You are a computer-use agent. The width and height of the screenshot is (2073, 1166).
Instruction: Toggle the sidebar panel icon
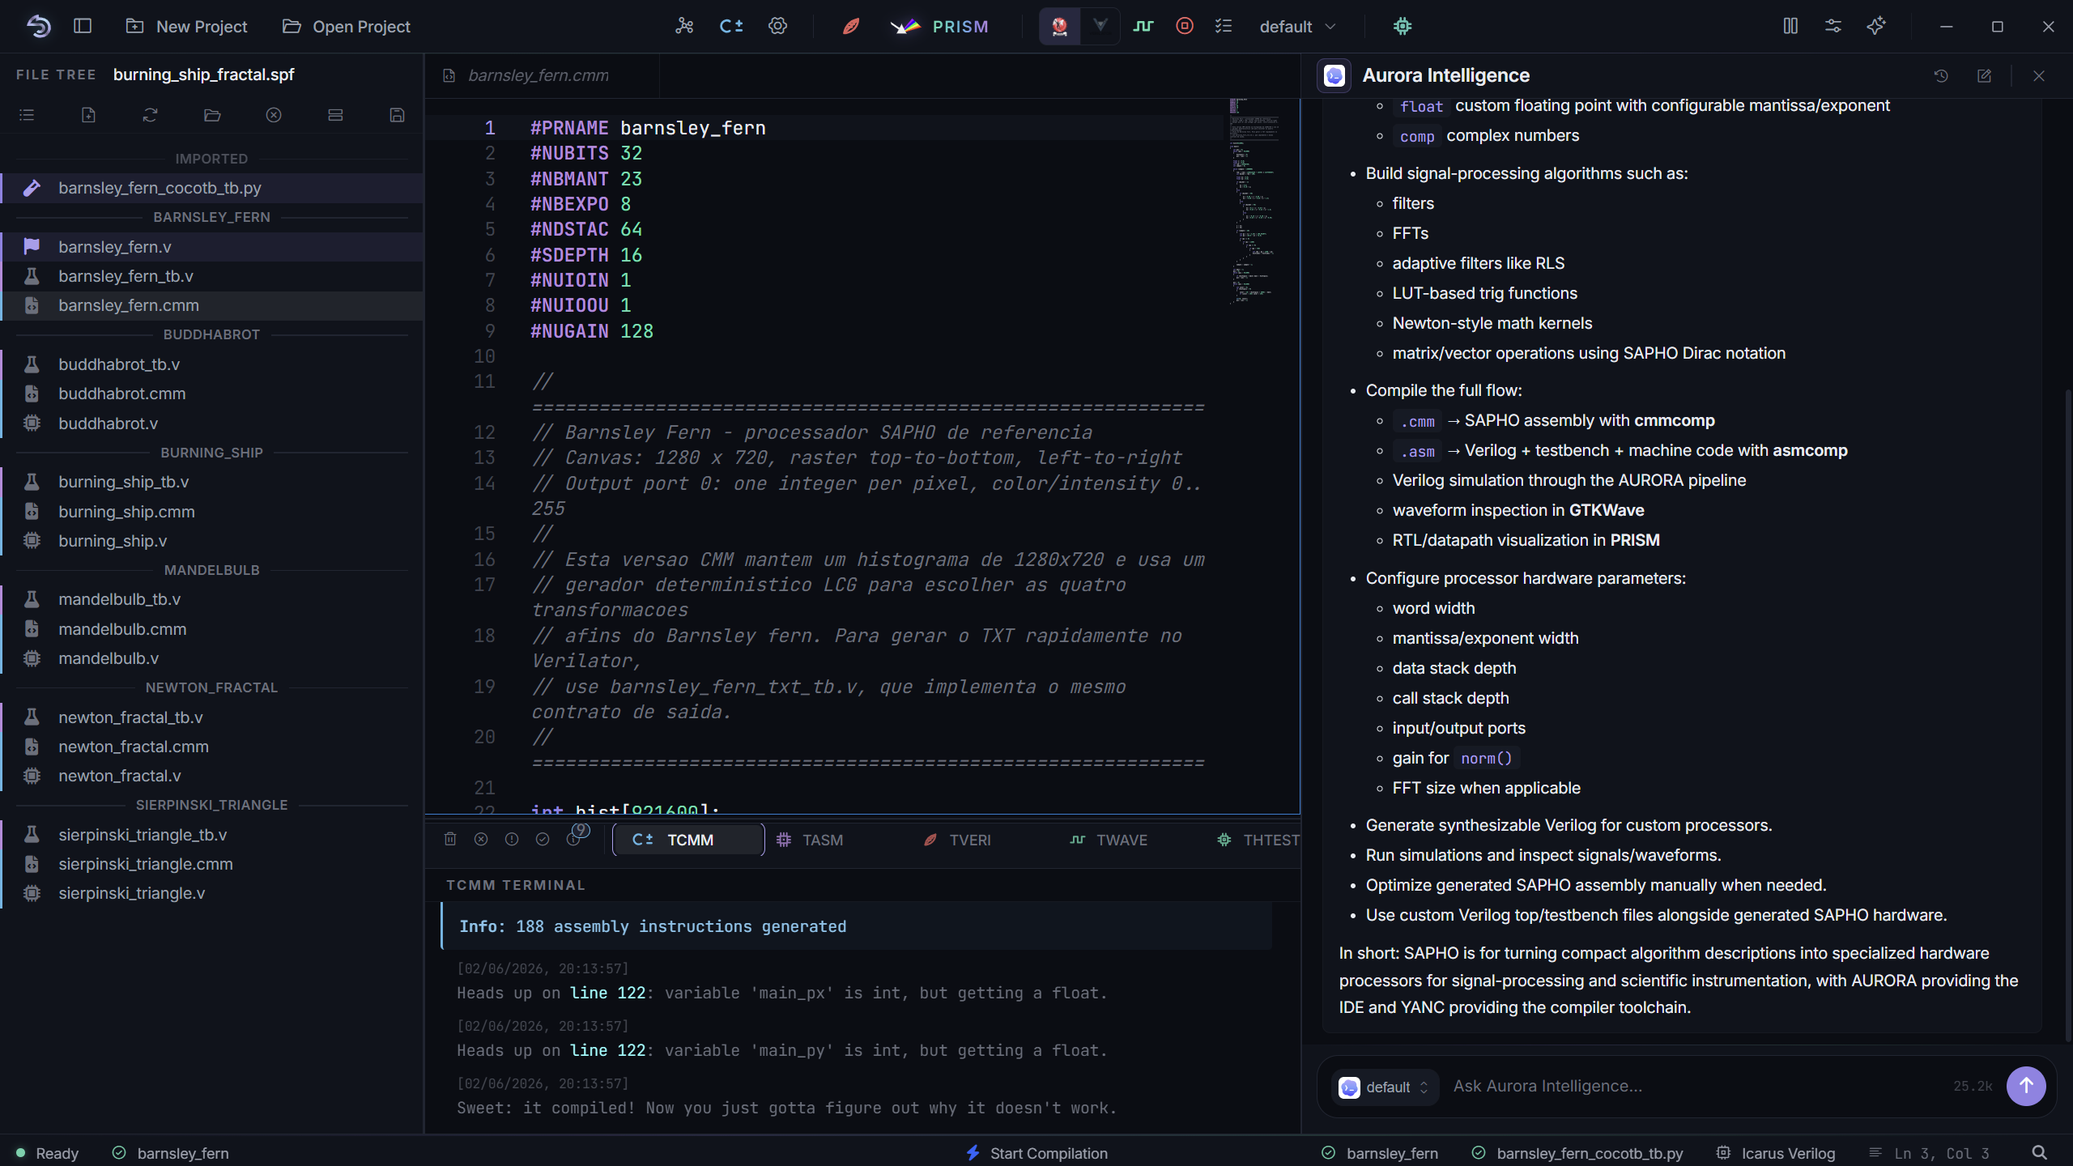click(83, 26)
